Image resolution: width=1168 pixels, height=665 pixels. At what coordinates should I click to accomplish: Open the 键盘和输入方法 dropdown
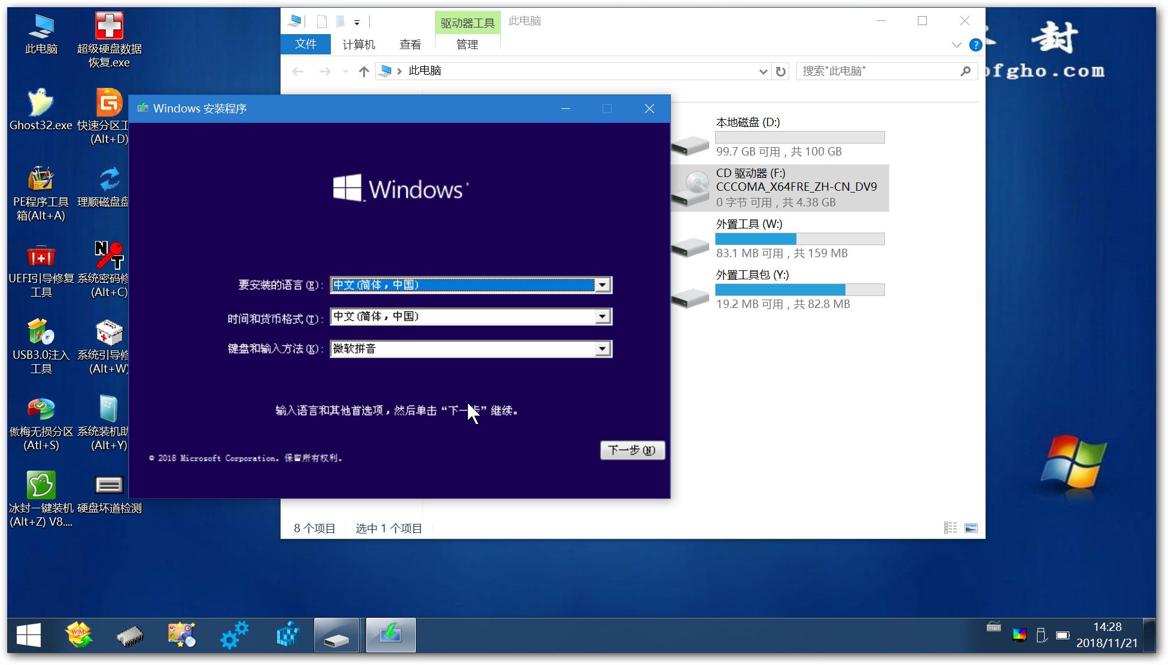pyautogui.click(x=603, y=349)
